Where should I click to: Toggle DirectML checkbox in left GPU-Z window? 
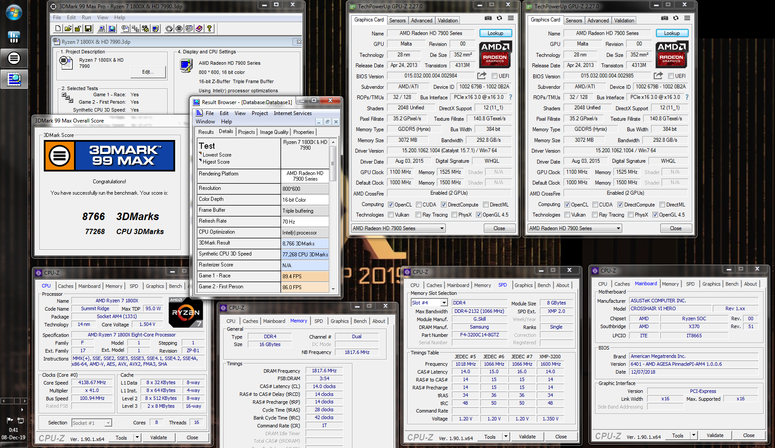486,205
